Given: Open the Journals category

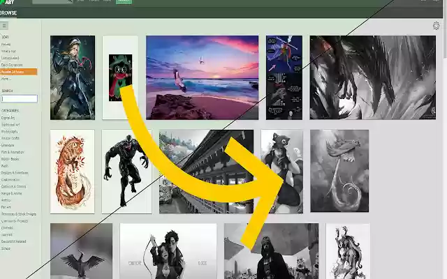Looking at the screenshot, I should [x=6, y=234].
